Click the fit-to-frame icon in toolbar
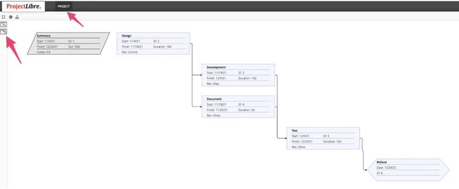The width and height of the screenshot is (459, 189). (x=3, y=17)
